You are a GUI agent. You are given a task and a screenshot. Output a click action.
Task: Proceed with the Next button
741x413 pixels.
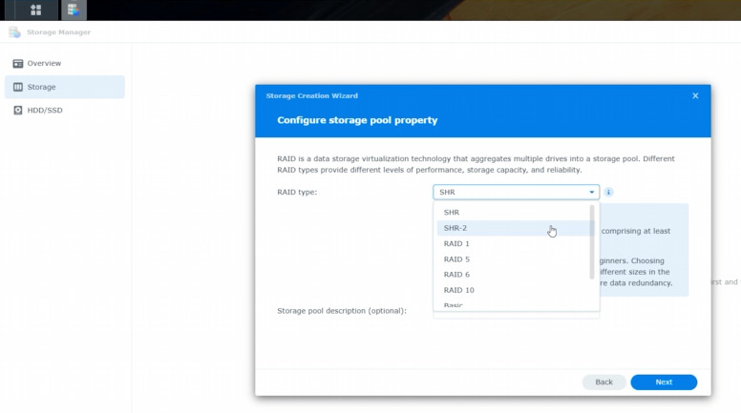(664, 382)
